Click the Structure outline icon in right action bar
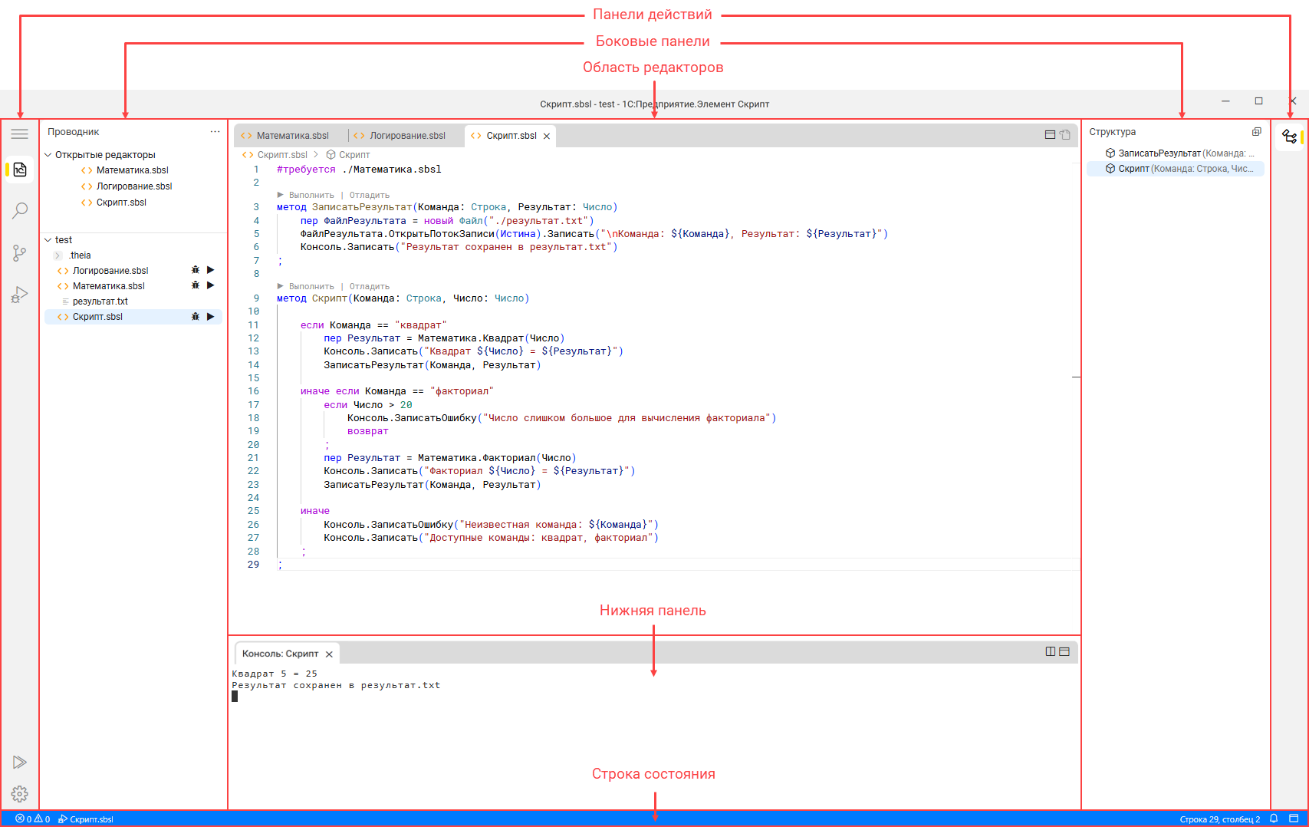 pos(1290,137)
